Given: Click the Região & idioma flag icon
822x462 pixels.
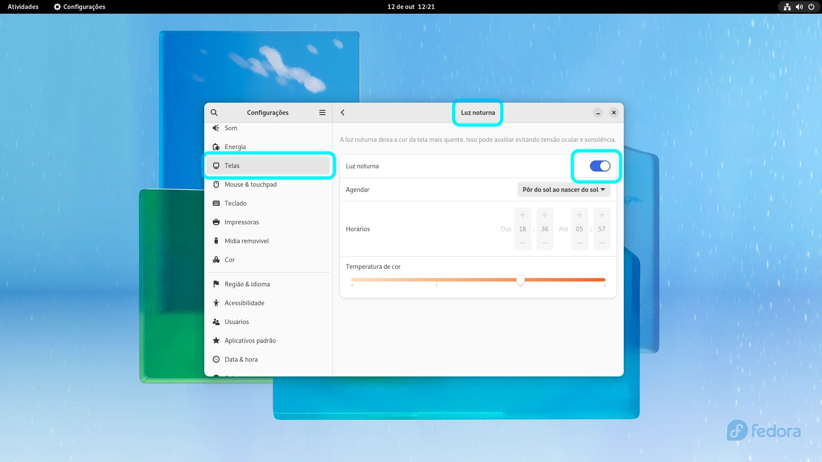Looking at the screenshot, I should click(x=216, y=284).
